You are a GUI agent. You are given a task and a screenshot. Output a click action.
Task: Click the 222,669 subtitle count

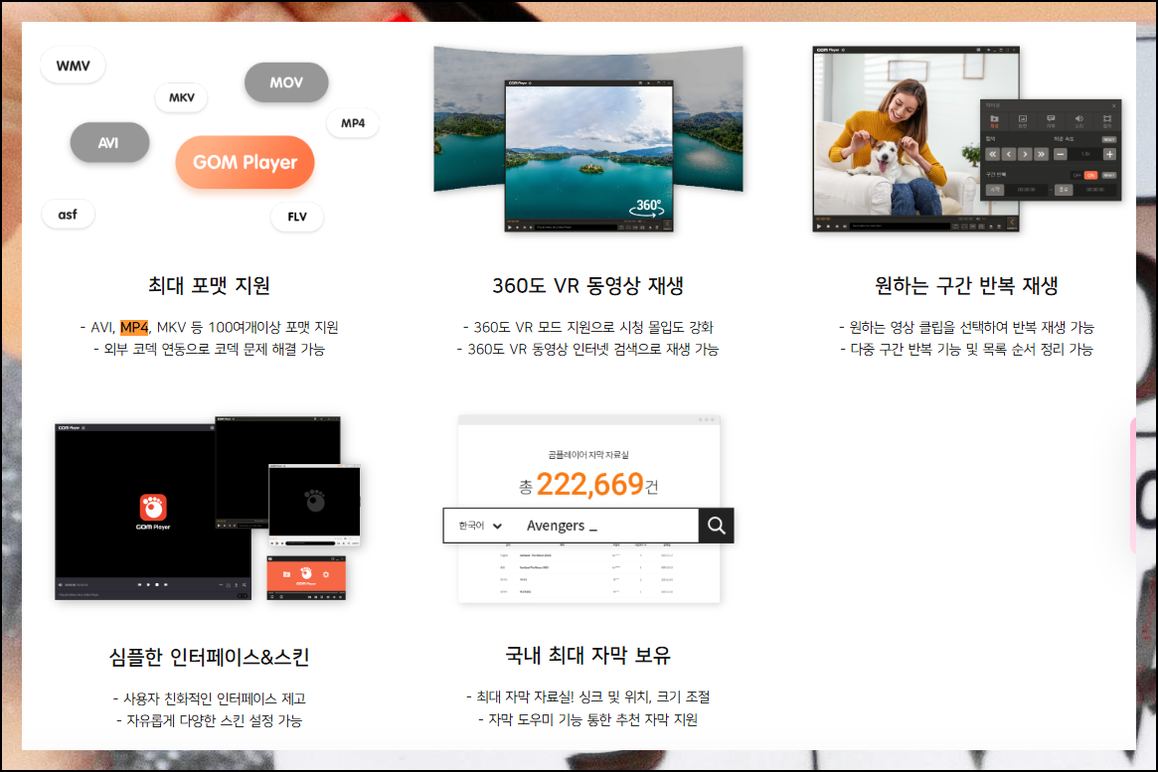[589, 484]
